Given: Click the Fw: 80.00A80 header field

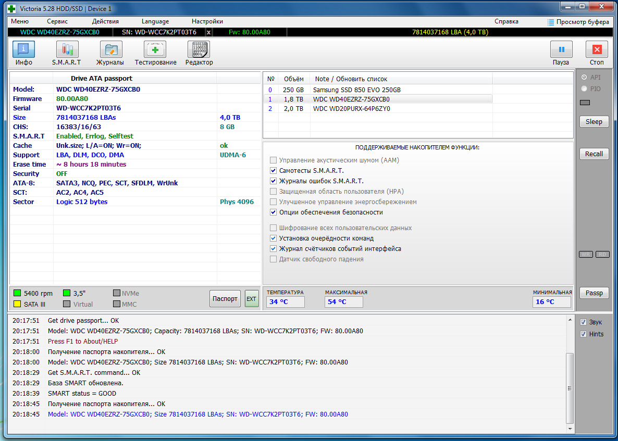Looking at the screenshot, I should tap(250, 32).
